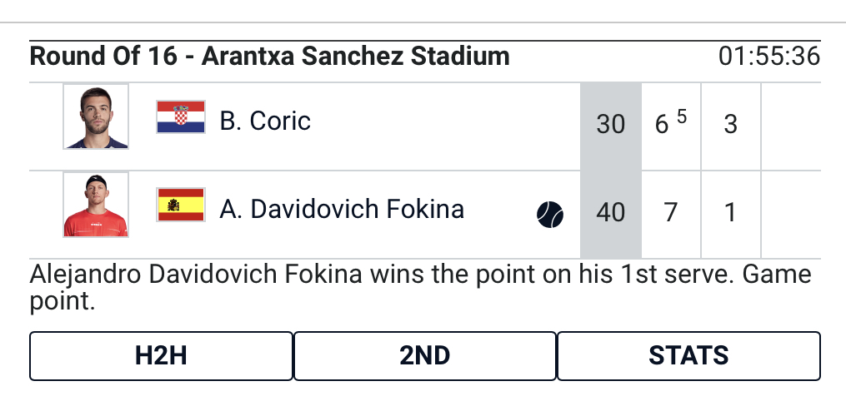Click Davidovich Fokina's first set score of 7

coord(670,212)
